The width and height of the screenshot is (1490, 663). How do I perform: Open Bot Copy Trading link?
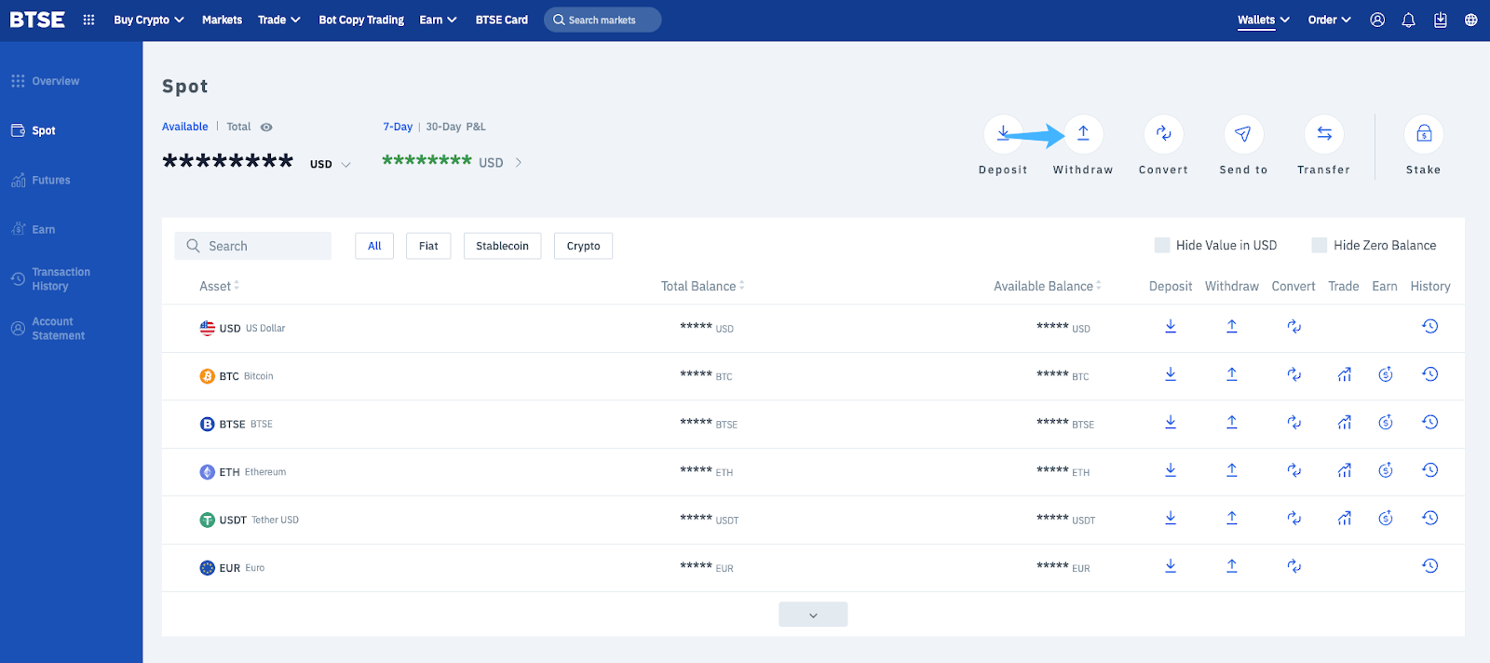click(361, 20)
